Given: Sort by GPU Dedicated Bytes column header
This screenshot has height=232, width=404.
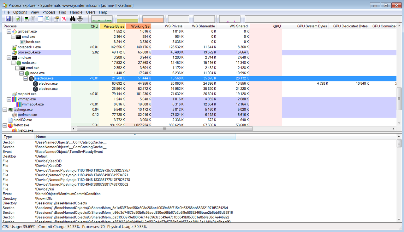Looking at the screenshot, I should [x=349, y=26].
